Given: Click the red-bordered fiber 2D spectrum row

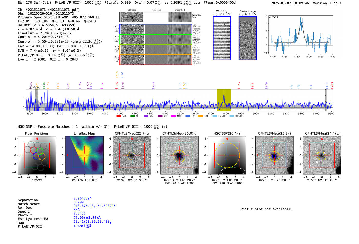Looking at the screenshot, I should (x=156, y=59).
